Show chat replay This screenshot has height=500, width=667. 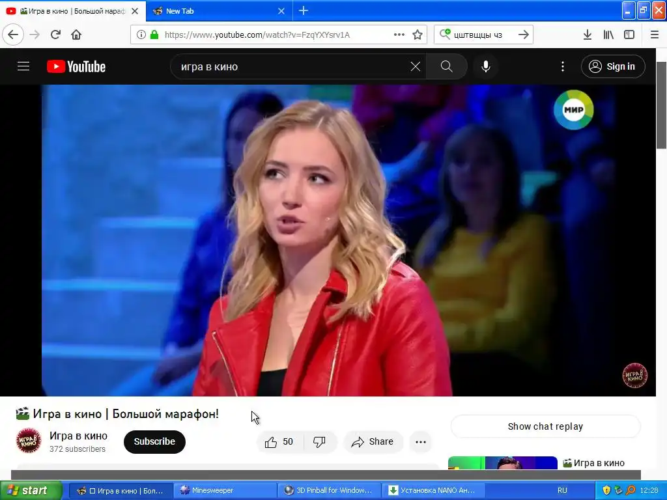(x=545, y=426)
